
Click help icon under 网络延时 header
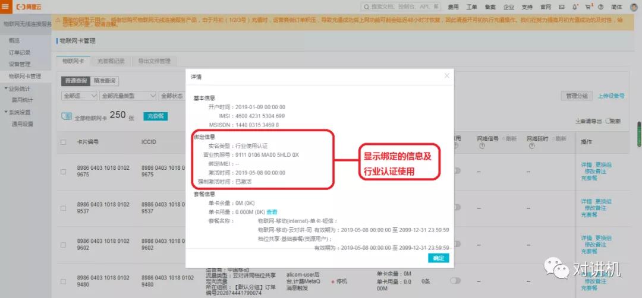tap(531, 145)
